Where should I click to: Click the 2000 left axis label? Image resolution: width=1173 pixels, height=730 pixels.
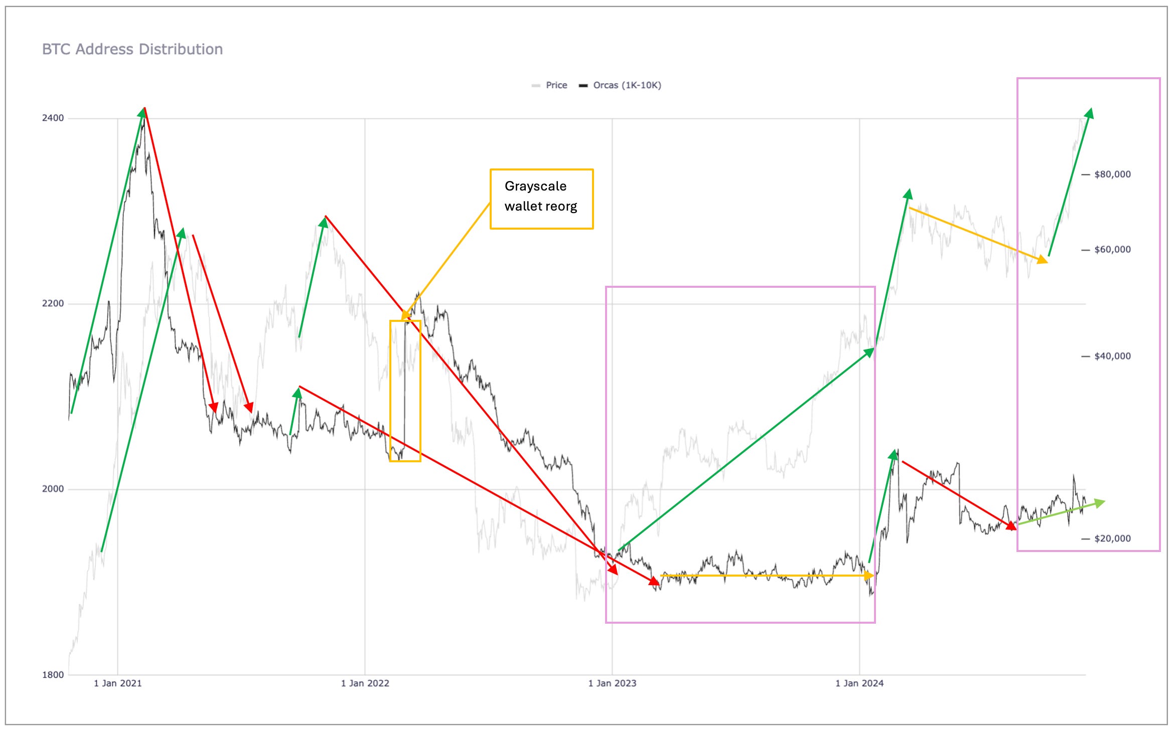click(x=53, y=489)
